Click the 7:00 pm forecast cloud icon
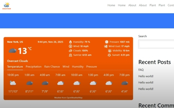This screenshot has height=108, width=174. 125,83
